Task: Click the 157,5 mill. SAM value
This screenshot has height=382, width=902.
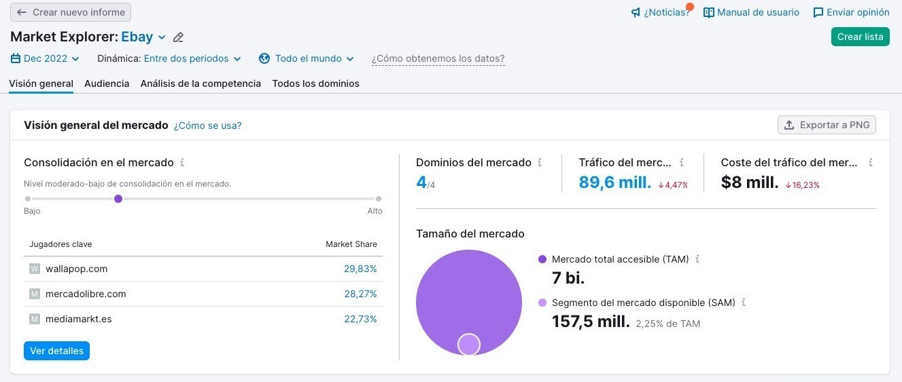Action: (591, 322)
